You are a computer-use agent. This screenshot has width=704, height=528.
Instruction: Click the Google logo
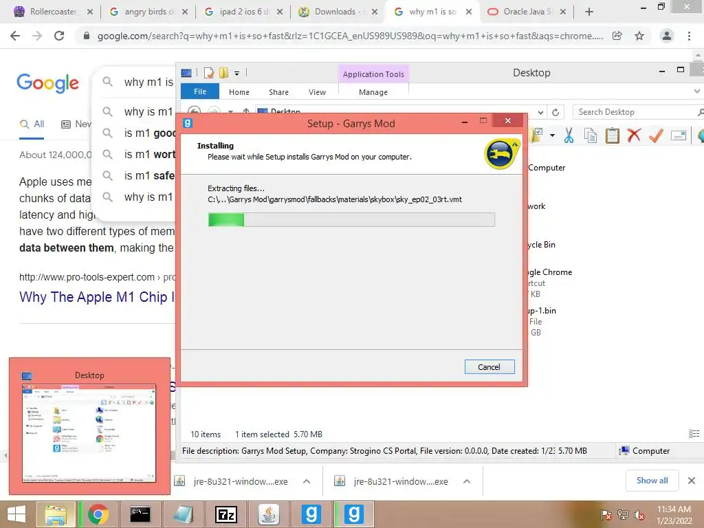point(47,83)
